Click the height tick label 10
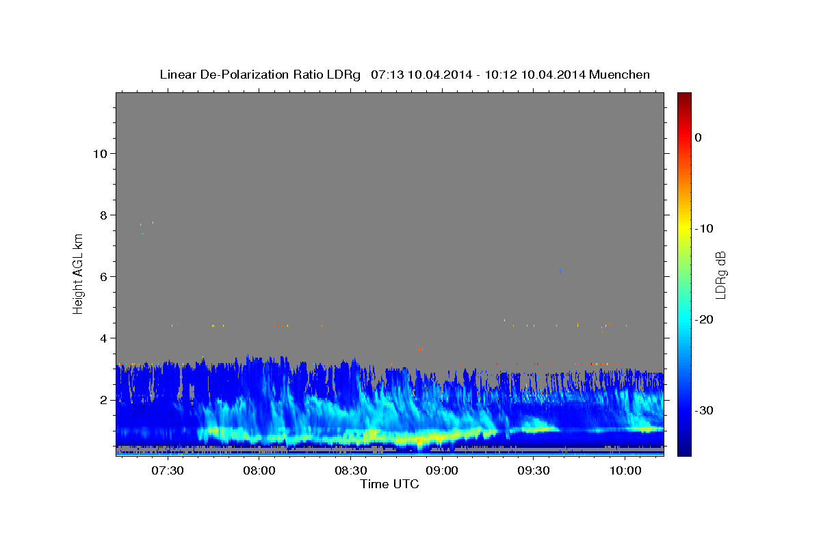Image resolution: width=821 pixels, height=547 pixels. point(100,154)
